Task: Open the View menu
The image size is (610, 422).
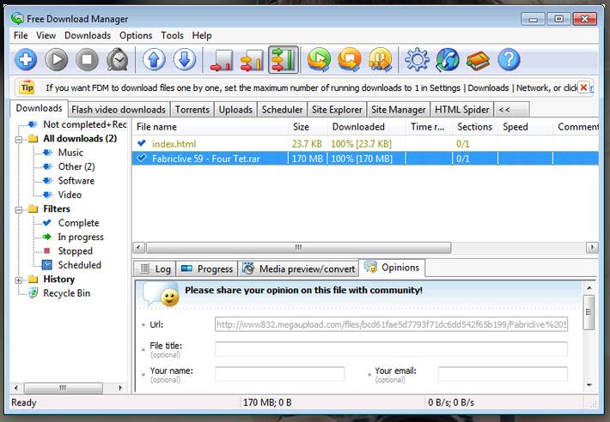Action: coord(46,35)
